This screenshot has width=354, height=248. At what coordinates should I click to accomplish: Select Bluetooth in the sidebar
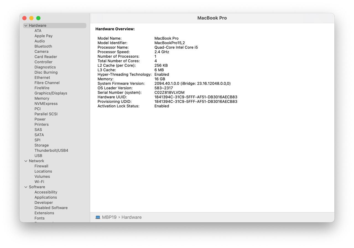click(x=43, y=46)
